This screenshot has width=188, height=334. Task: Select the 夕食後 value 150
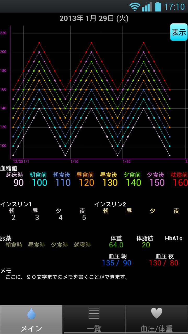click(157, 183)
